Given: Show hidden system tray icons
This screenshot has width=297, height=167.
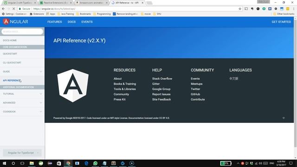Looking at the screenshot, I should pyautogui.click(x=238, y=163).
